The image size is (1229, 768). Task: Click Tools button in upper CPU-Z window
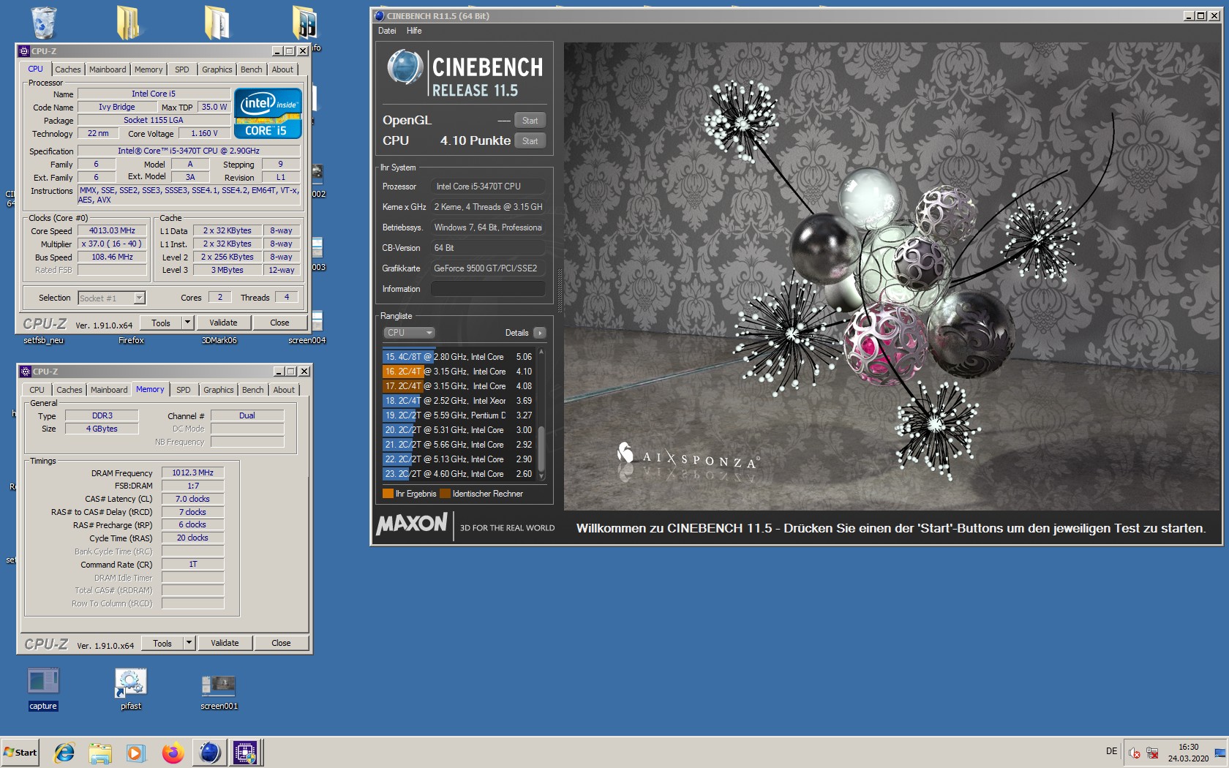click(x=161, y=323)
